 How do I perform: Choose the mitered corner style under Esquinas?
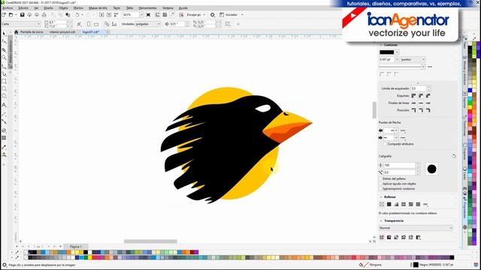pos(413,96)
